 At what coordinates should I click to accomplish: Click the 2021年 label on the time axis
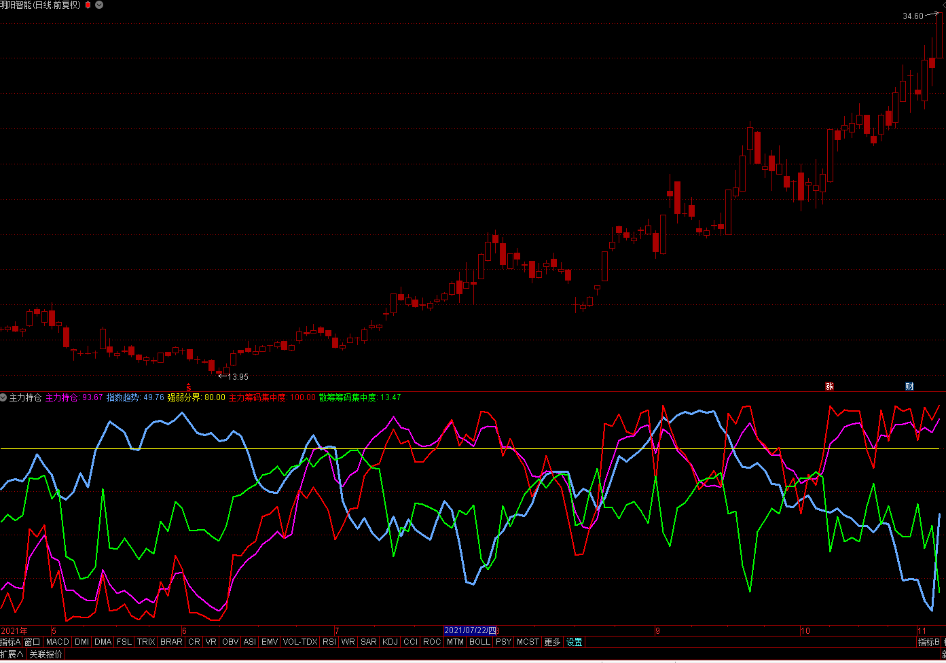pyautogui.click(x=14, y=631)
